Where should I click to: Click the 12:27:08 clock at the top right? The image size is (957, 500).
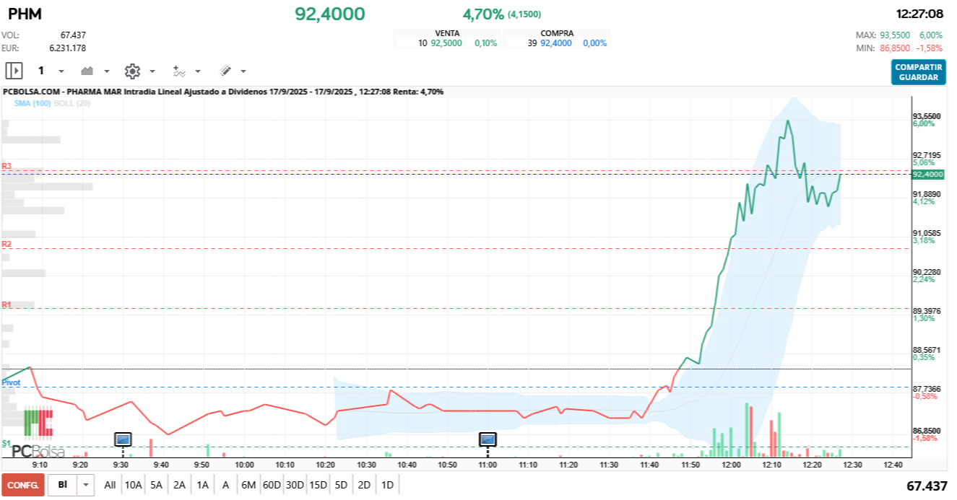pyautogui.click(x=919, y=14)
